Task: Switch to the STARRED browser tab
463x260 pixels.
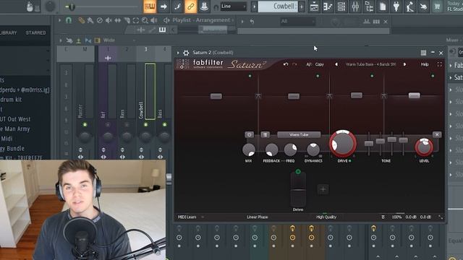Action: click(x=35, y=32)
